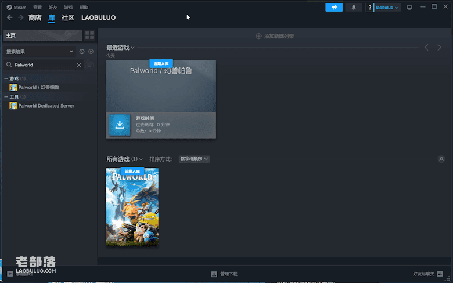Expand the laobuluo account dropdown

pyautogui.click(x=387, y=8)
